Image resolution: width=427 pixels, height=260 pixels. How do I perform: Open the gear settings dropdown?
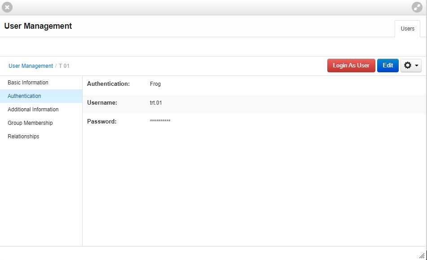(x=411, y=66)
